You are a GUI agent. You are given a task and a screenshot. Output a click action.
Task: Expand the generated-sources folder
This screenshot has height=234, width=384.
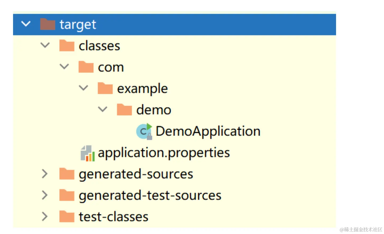click(x=45, y=174)
